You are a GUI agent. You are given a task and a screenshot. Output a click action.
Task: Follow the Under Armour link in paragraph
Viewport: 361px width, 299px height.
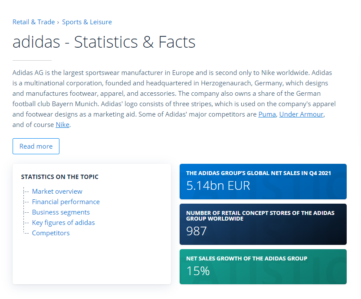302,114
